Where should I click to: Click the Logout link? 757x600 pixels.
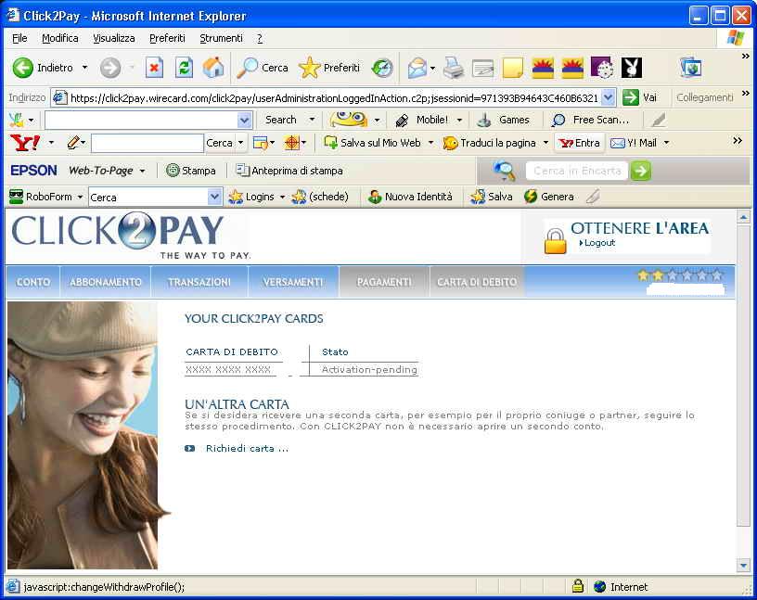click(599, 243)
